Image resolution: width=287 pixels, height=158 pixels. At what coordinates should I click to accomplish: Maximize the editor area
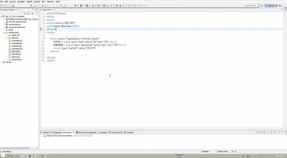point(285,10)
